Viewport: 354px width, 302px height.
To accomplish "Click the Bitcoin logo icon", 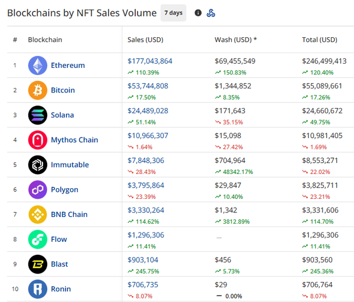I will click(38, 90).
